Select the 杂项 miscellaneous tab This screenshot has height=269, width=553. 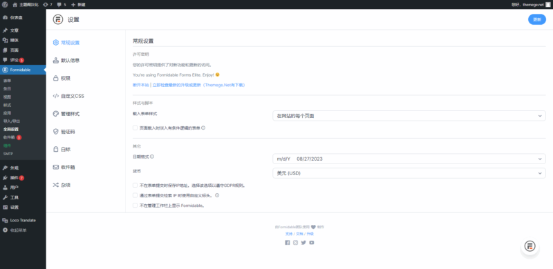[x=62, y=185]
